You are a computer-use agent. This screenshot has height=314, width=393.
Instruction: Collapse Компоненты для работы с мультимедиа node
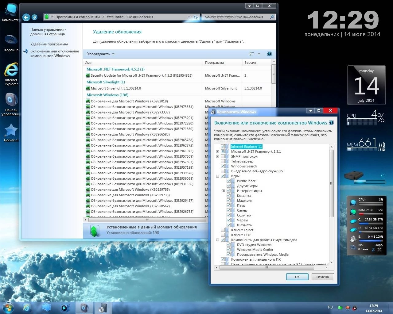click(x=217, y=240)
